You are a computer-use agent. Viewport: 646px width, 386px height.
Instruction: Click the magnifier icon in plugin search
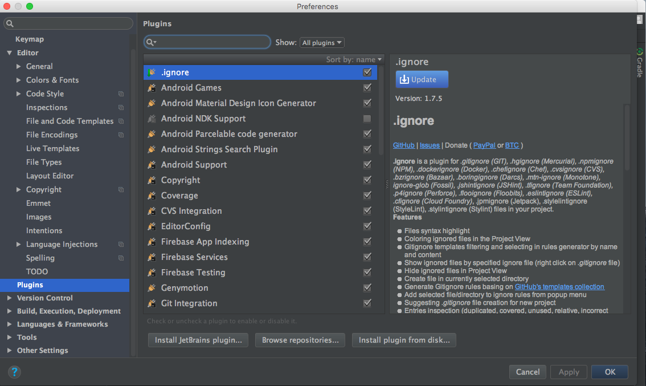(151, 42)
